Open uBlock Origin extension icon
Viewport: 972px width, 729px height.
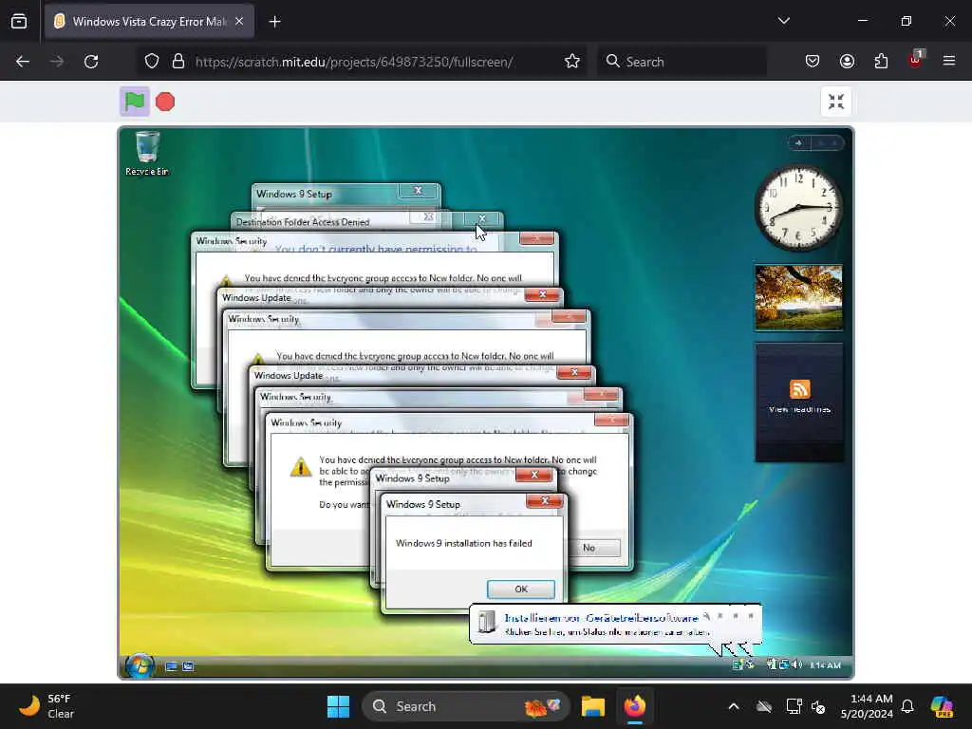(916, 60)
